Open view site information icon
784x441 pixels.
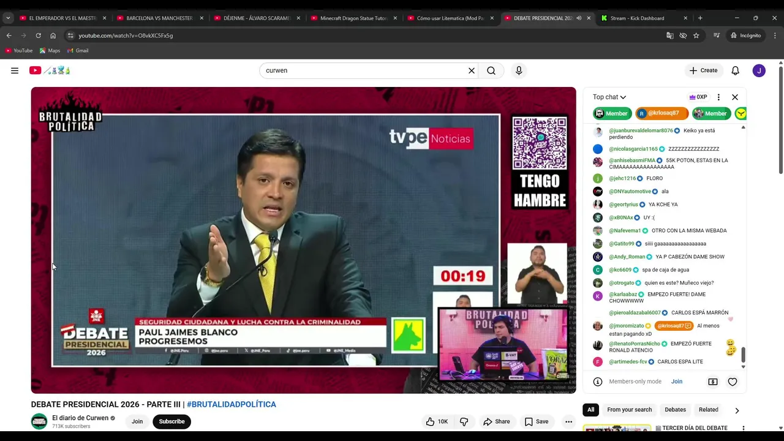70,36
